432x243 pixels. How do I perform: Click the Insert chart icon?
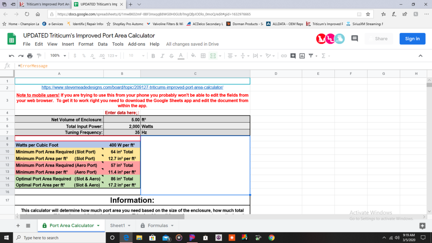tap(302, 56)
